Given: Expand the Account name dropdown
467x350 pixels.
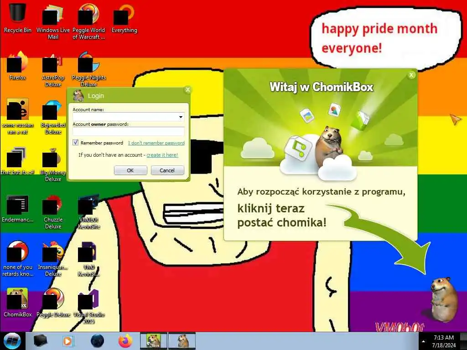Looking at the screenshot, I should 181,117.
